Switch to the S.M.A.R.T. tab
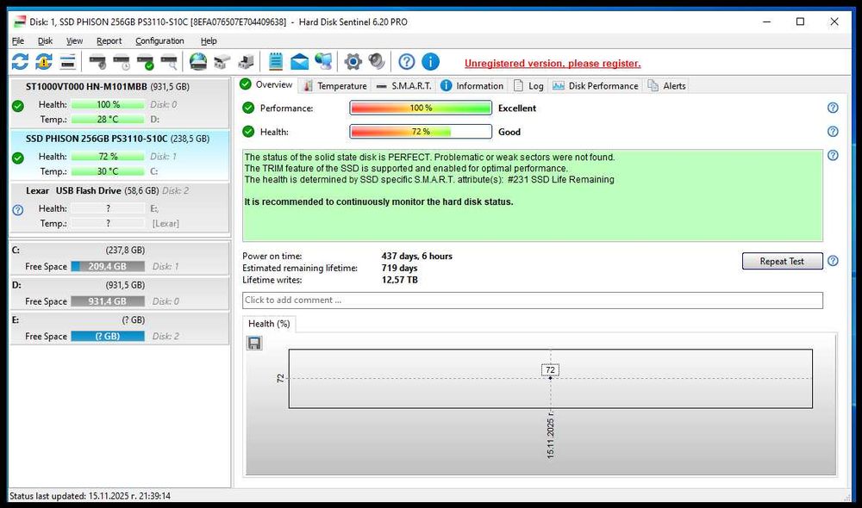Screen dimensions: 862x508 tap(404, 86)
